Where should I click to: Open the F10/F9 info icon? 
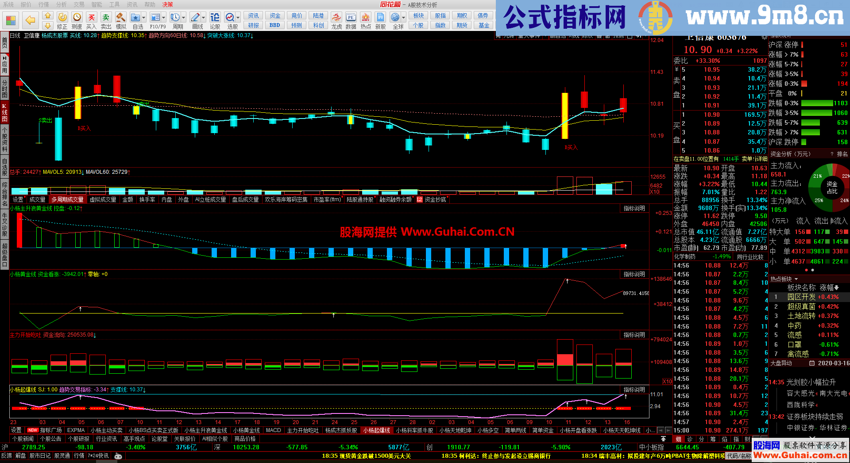155,17
